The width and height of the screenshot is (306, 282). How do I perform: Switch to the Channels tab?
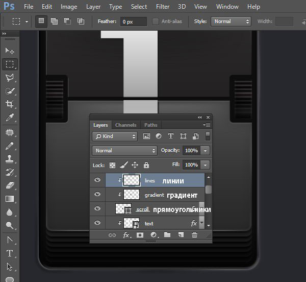(125, 125)
